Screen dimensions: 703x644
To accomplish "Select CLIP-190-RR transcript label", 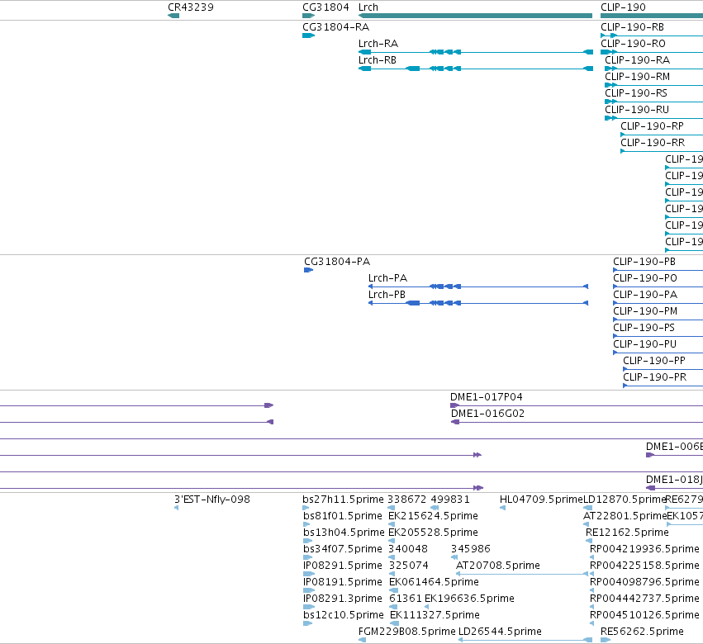I will [x=653, y=143].
